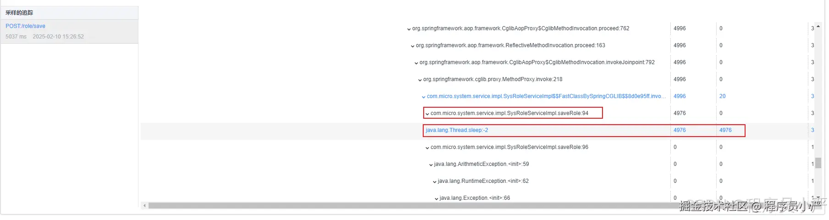Collapse MethodProxy.invoke:218 chevron
829x220 pixels.
tap(420, 80)
